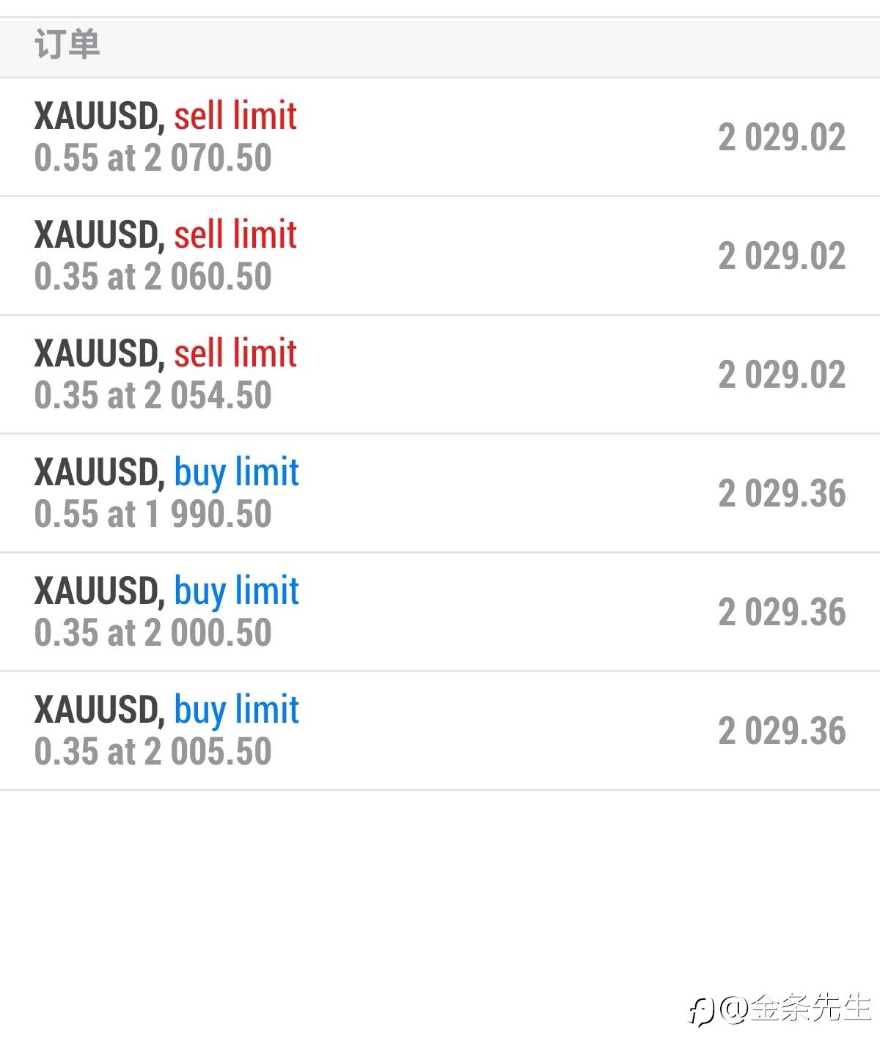Tap current price 2 029.02 of the 2 060.50 order
Image resolution: width=880 pixels, height=1057 pixels.
click(x=782, y=257)
